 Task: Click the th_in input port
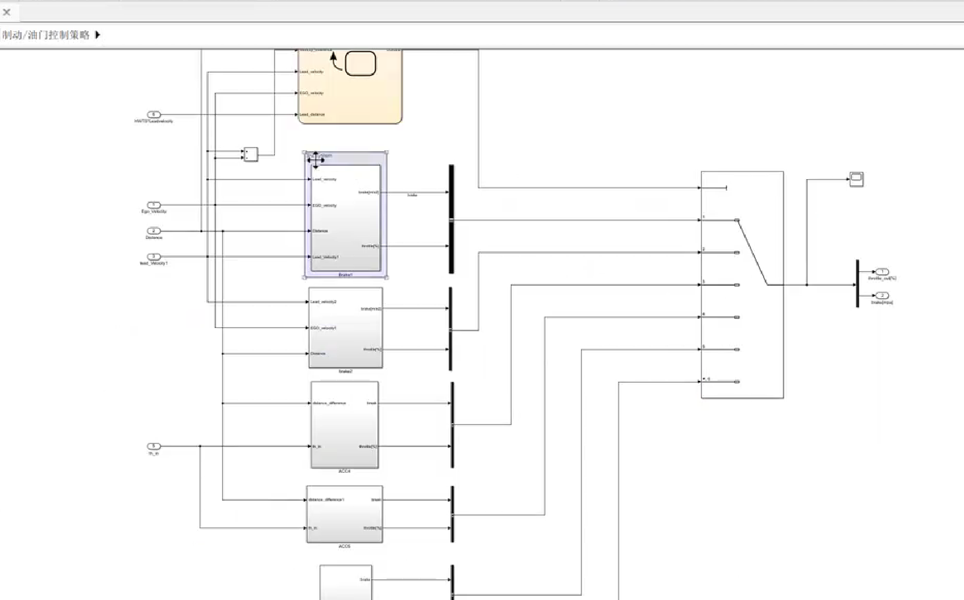point(154,446)
